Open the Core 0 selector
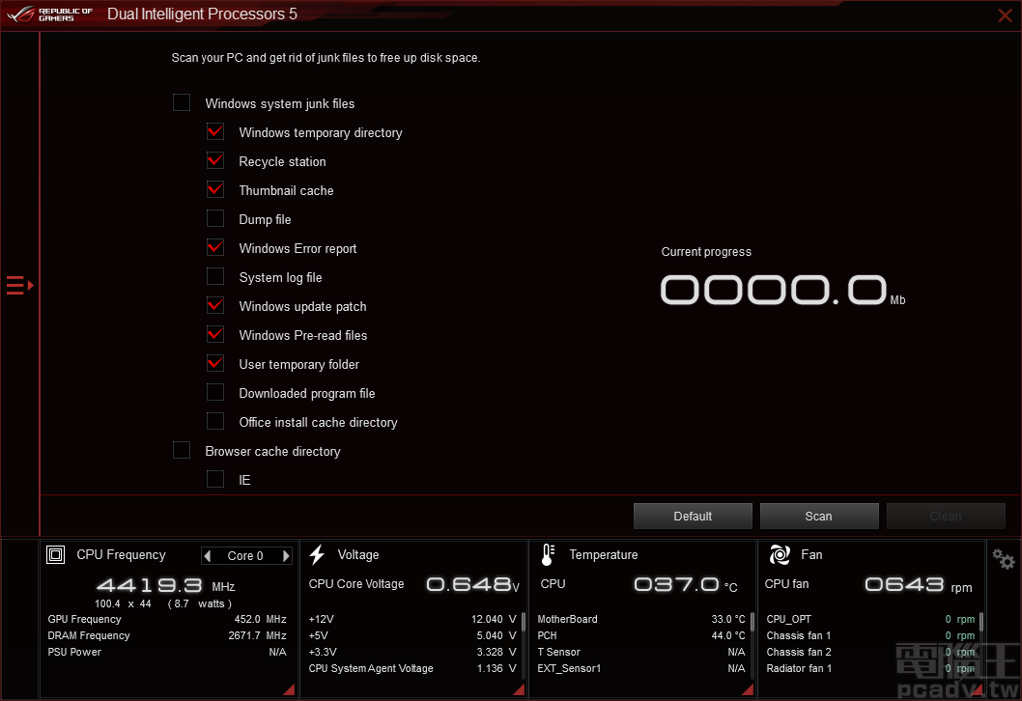 [x=246, y=555]
